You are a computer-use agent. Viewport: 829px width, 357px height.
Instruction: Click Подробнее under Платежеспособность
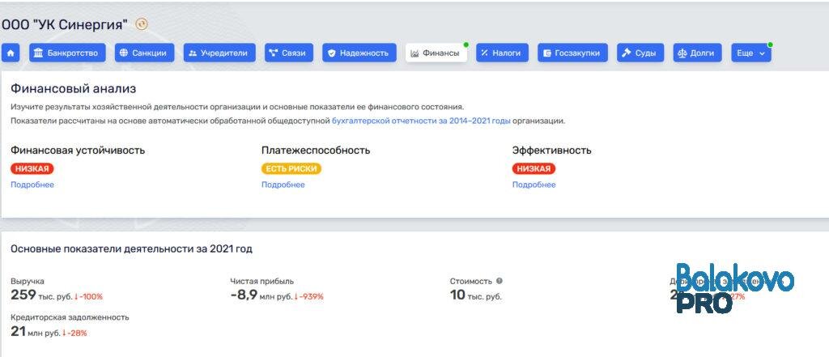click(x=283, y=185)
